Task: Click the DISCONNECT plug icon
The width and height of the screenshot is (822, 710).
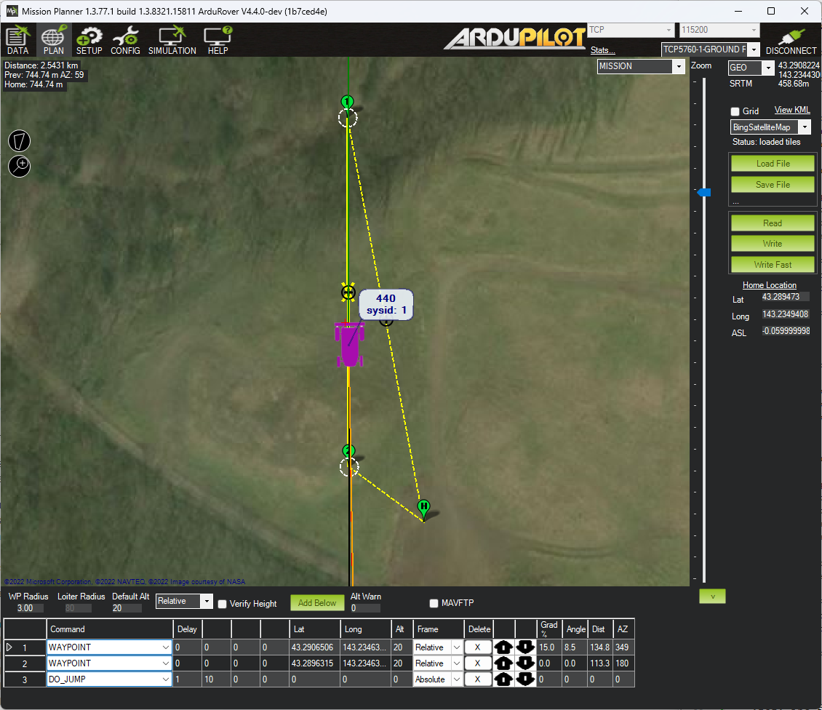Action: click(791, 41)
